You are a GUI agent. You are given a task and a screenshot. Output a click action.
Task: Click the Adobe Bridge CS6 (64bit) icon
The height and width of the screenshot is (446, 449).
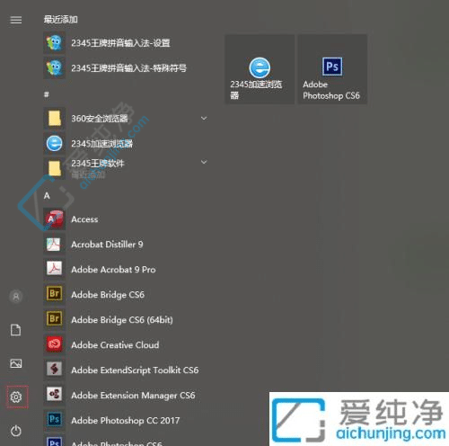click(54, 319)
